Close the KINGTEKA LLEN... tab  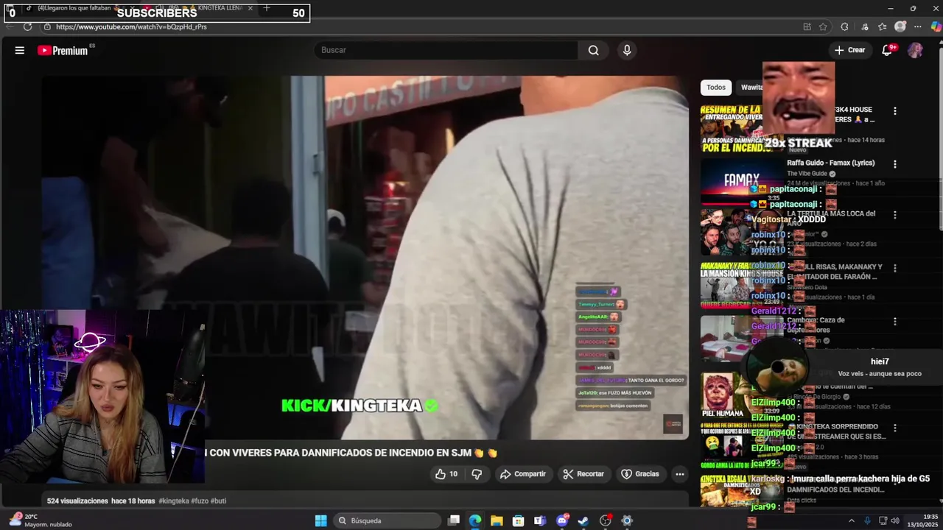[250, 8]
